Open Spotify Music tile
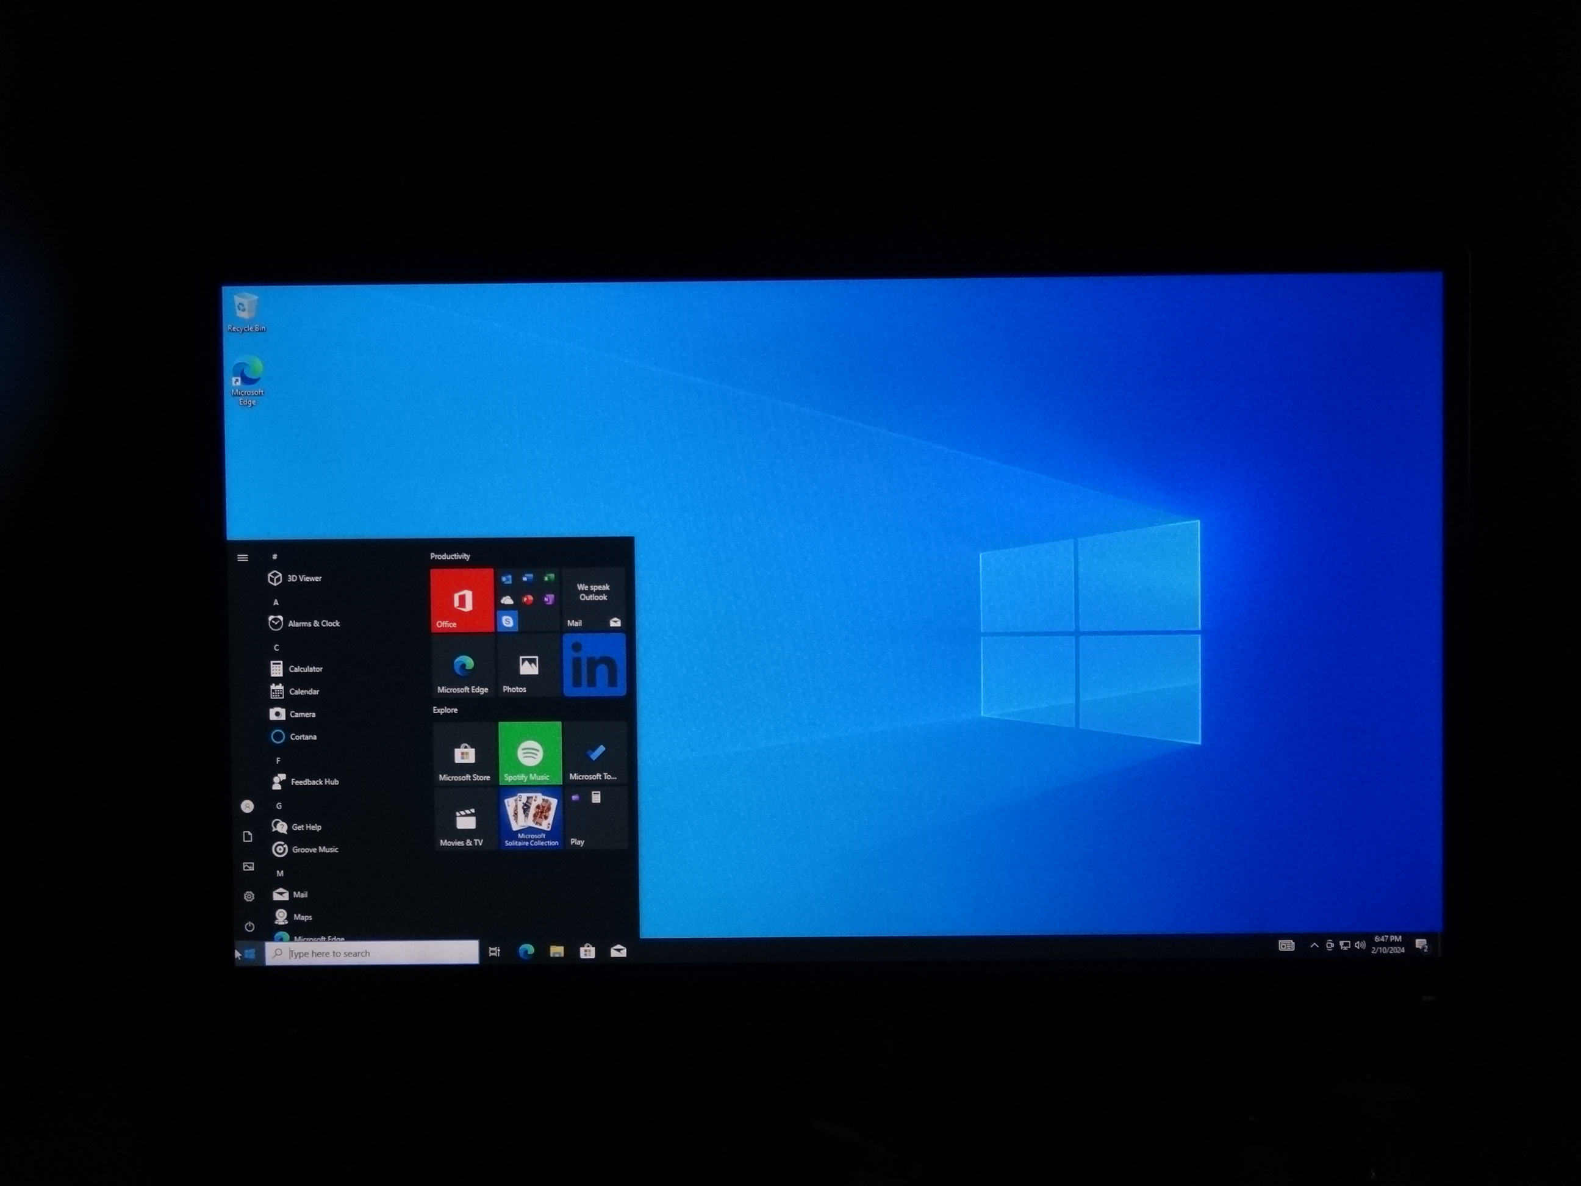The width and height of the screenshot is (1581, 1186). (530, 753)
